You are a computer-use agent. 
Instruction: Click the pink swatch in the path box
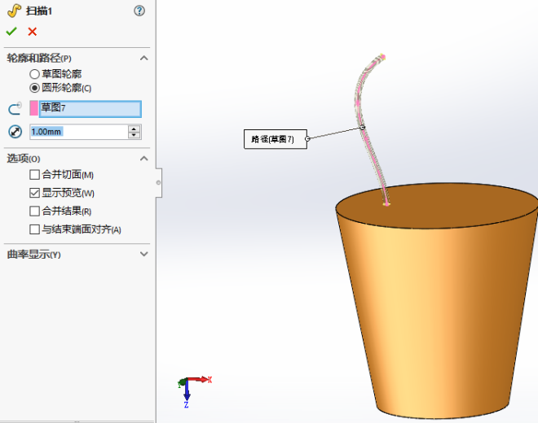34,108
